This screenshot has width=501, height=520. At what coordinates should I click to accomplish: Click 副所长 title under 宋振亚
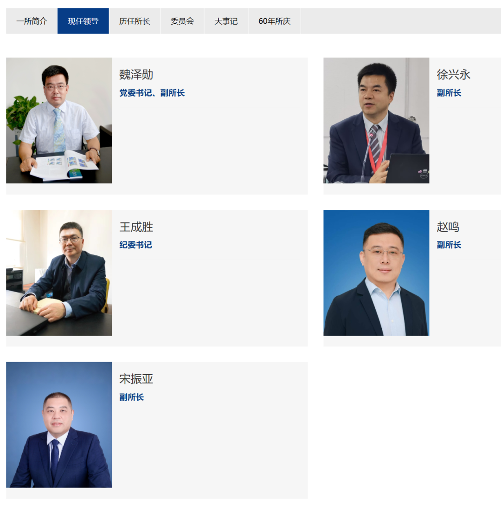(x=132, y=397)
